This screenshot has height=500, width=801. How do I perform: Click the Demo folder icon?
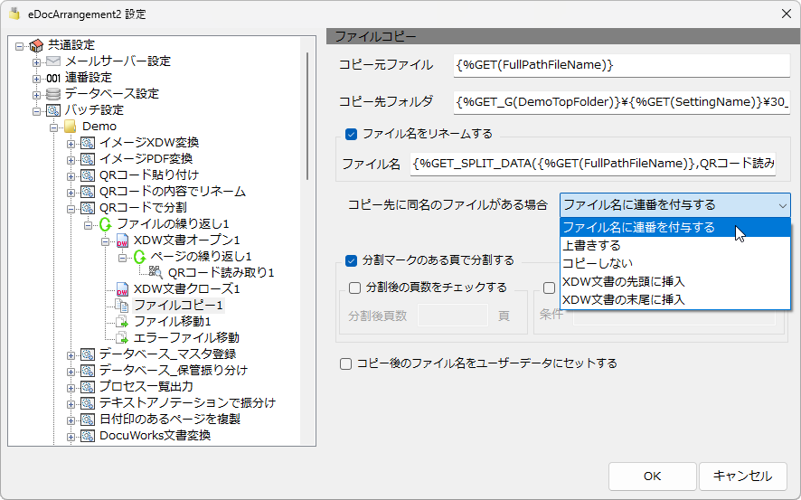click(x=71, y=127)
